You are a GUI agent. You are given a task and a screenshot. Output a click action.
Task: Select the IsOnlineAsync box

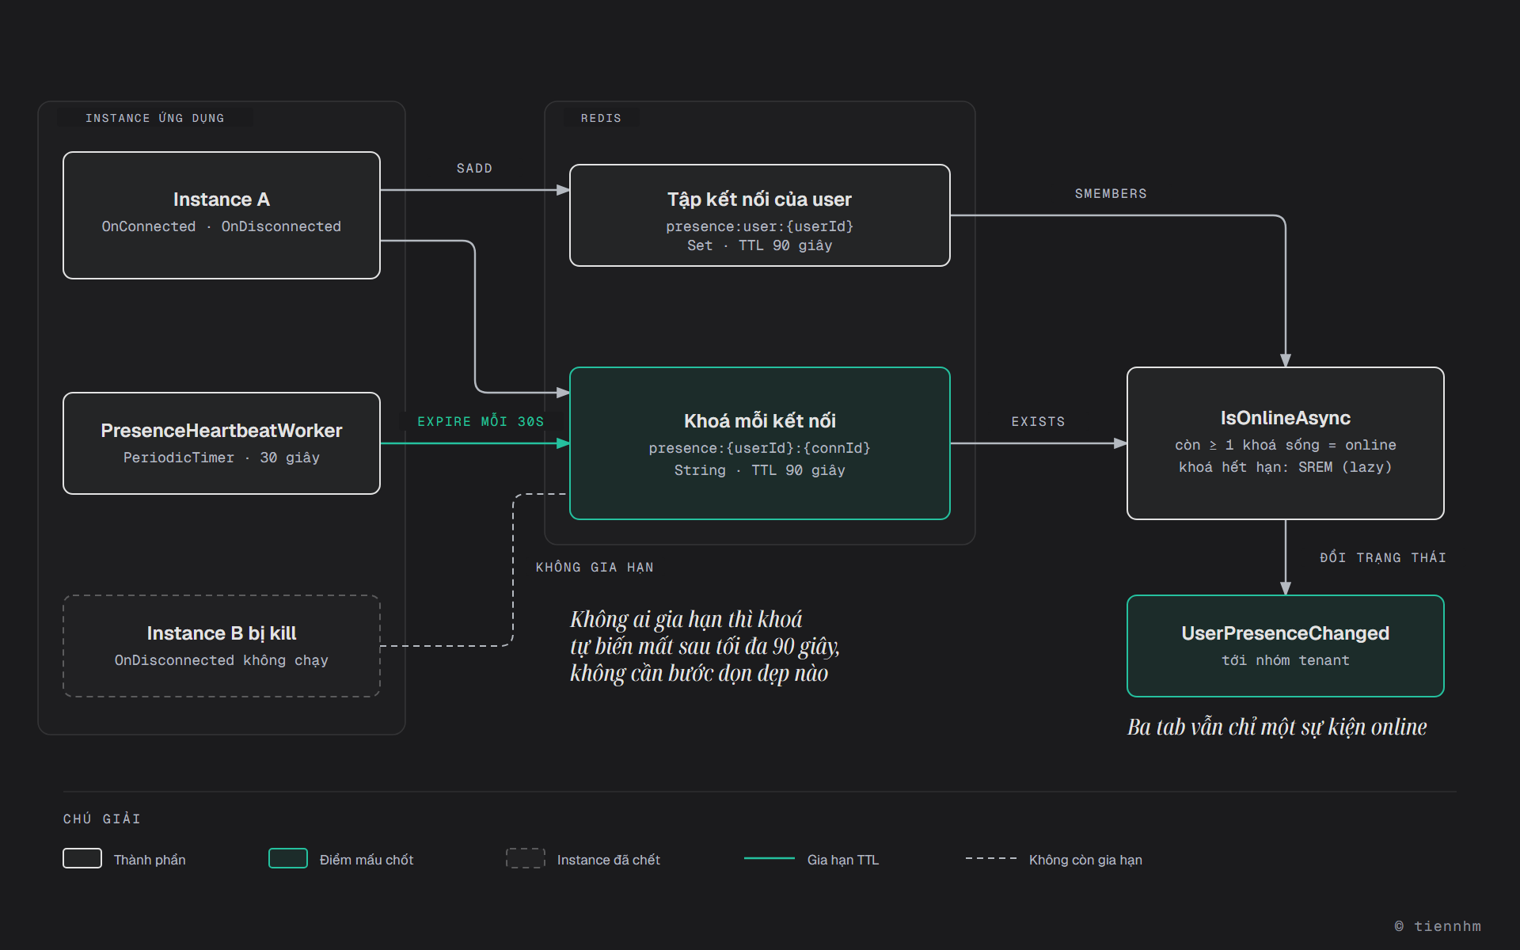1286,443
